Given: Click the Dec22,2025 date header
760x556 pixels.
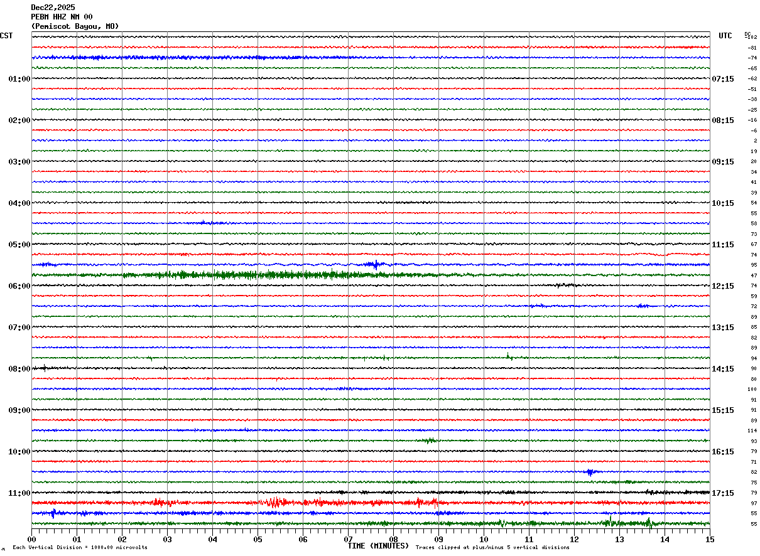Looking at the screenshot, I should click(53, 8).
